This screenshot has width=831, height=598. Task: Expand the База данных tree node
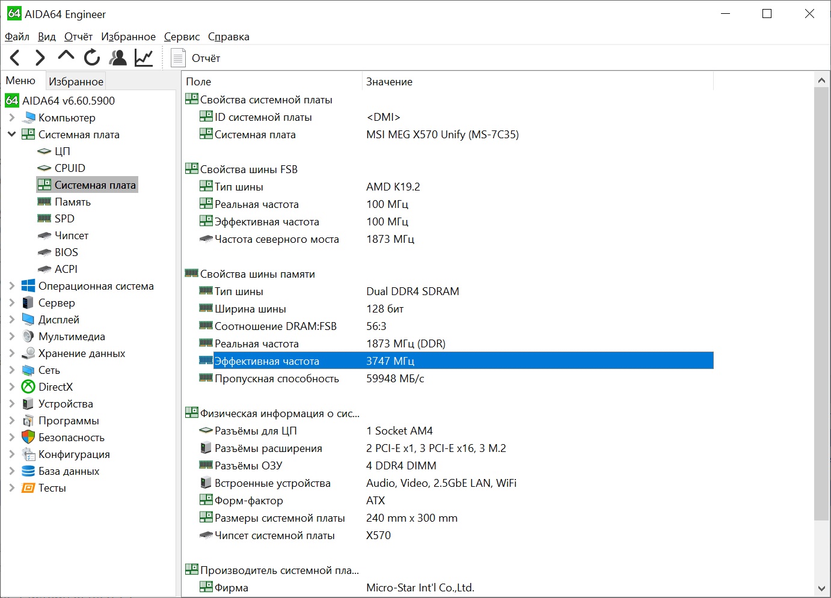pos(11,471)
